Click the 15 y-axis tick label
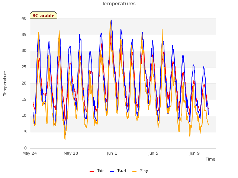238x178 pixels. 24,99
